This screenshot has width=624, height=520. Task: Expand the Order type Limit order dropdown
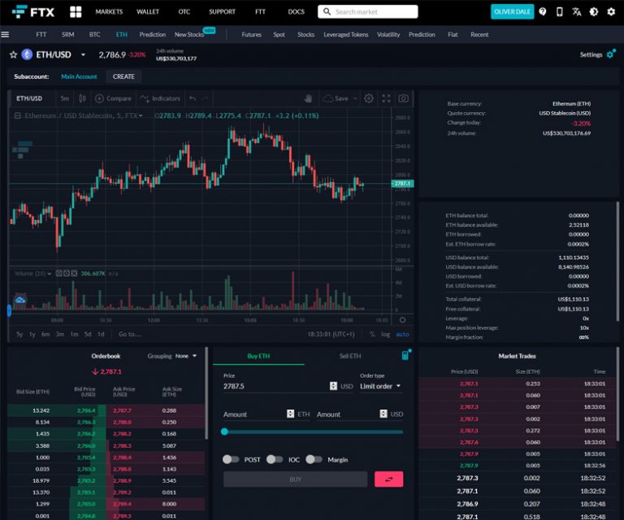point(380,386)
